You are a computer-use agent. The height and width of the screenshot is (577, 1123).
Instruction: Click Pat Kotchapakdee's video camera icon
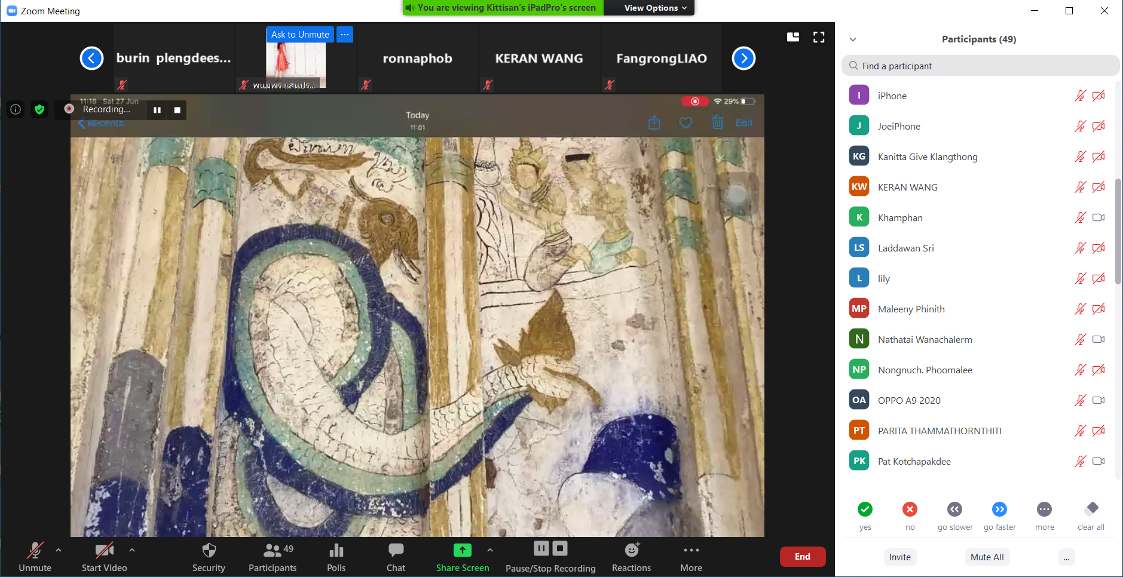point(1098,461)
